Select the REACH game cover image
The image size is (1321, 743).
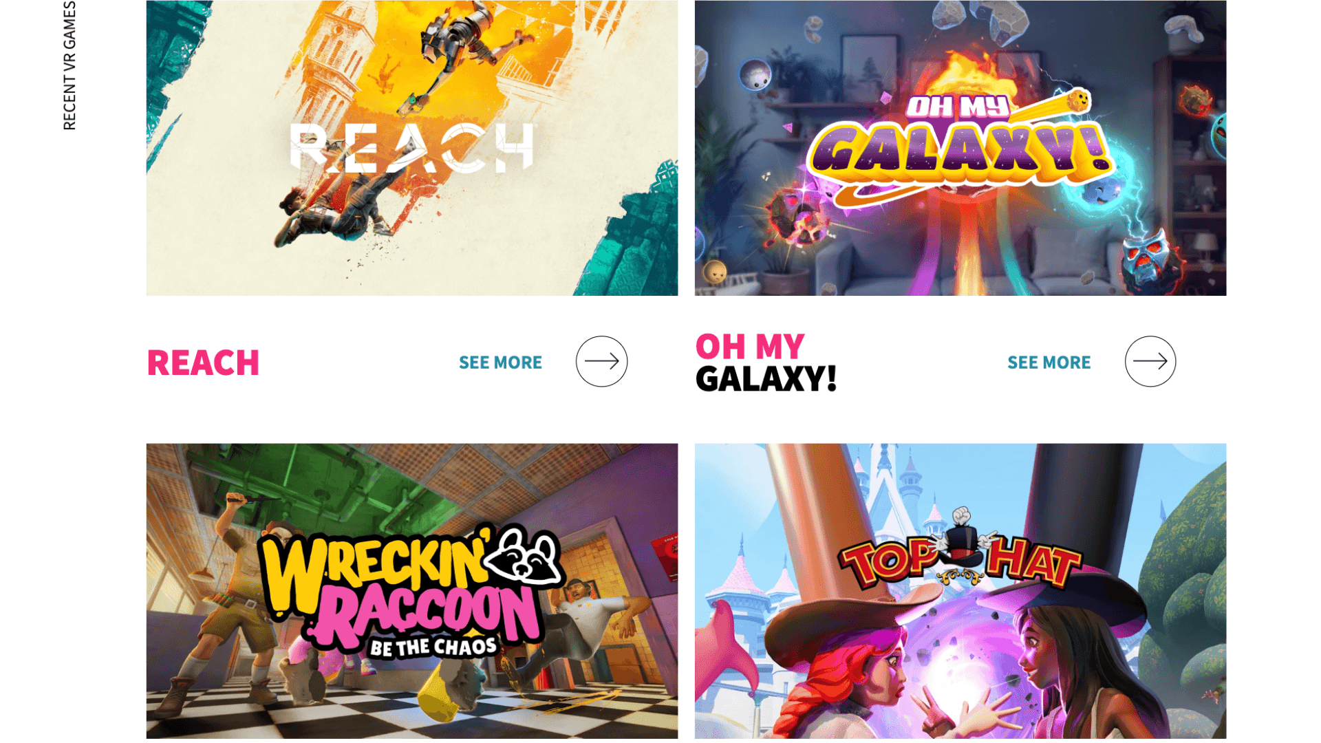[411, 148]
